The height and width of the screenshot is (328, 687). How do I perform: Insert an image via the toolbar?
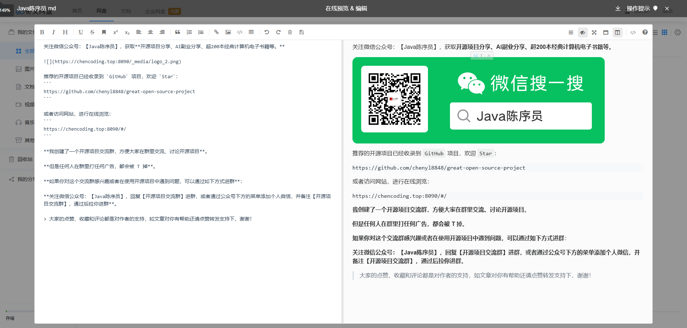228,32
